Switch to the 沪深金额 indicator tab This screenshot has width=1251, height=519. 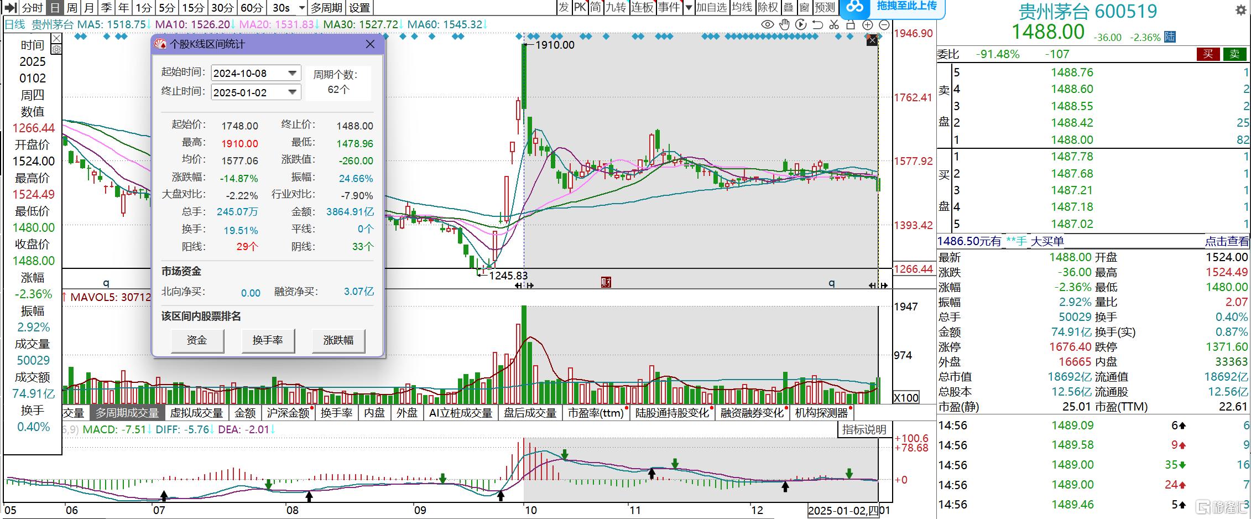pos(288,413)
